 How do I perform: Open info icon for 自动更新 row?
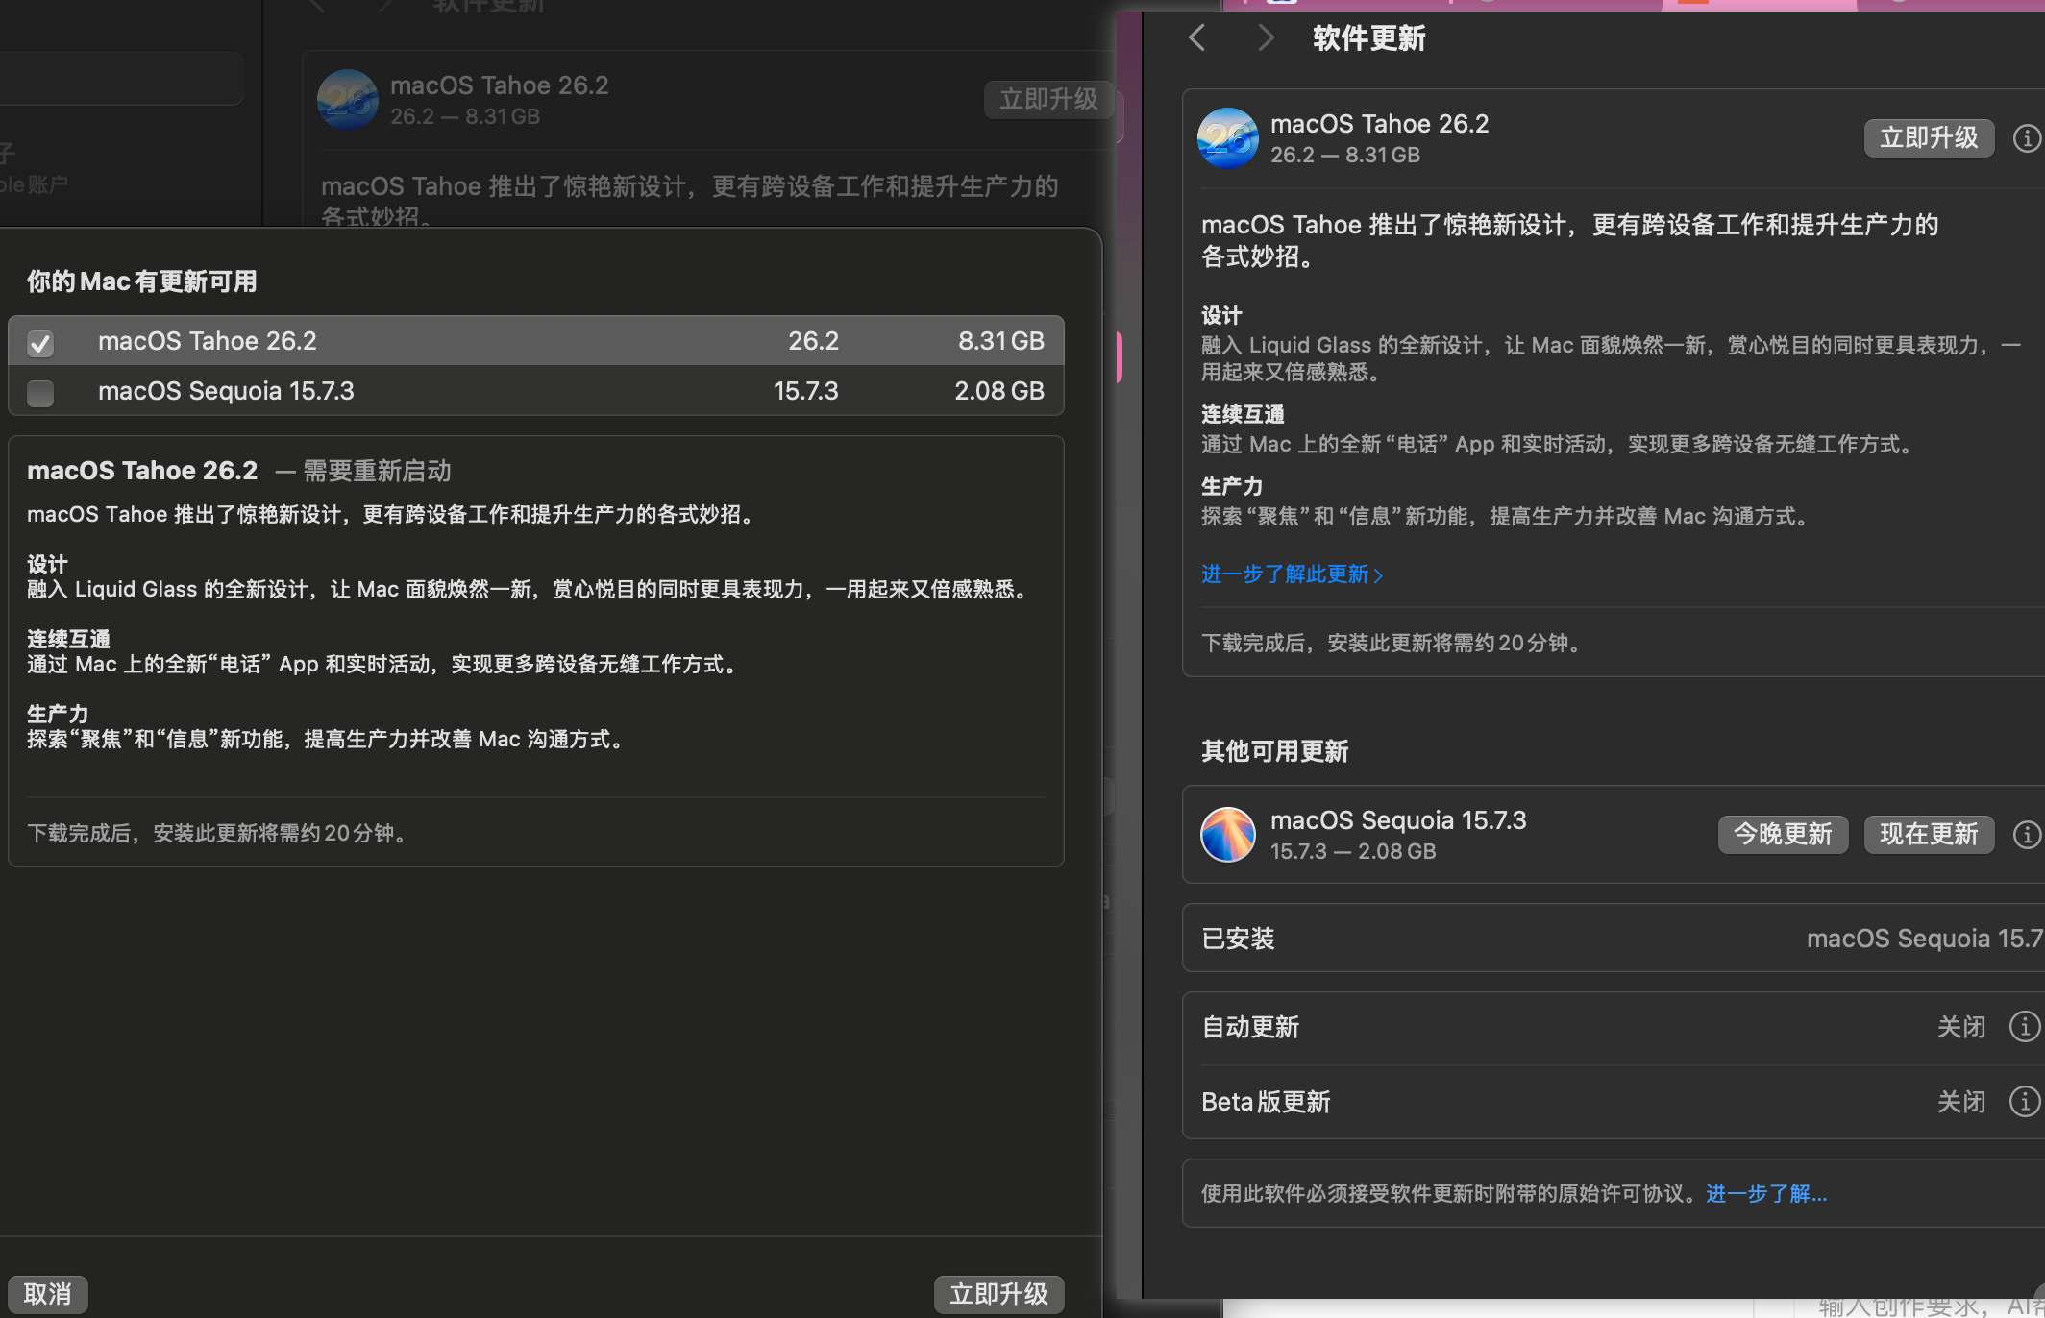2024,1027
